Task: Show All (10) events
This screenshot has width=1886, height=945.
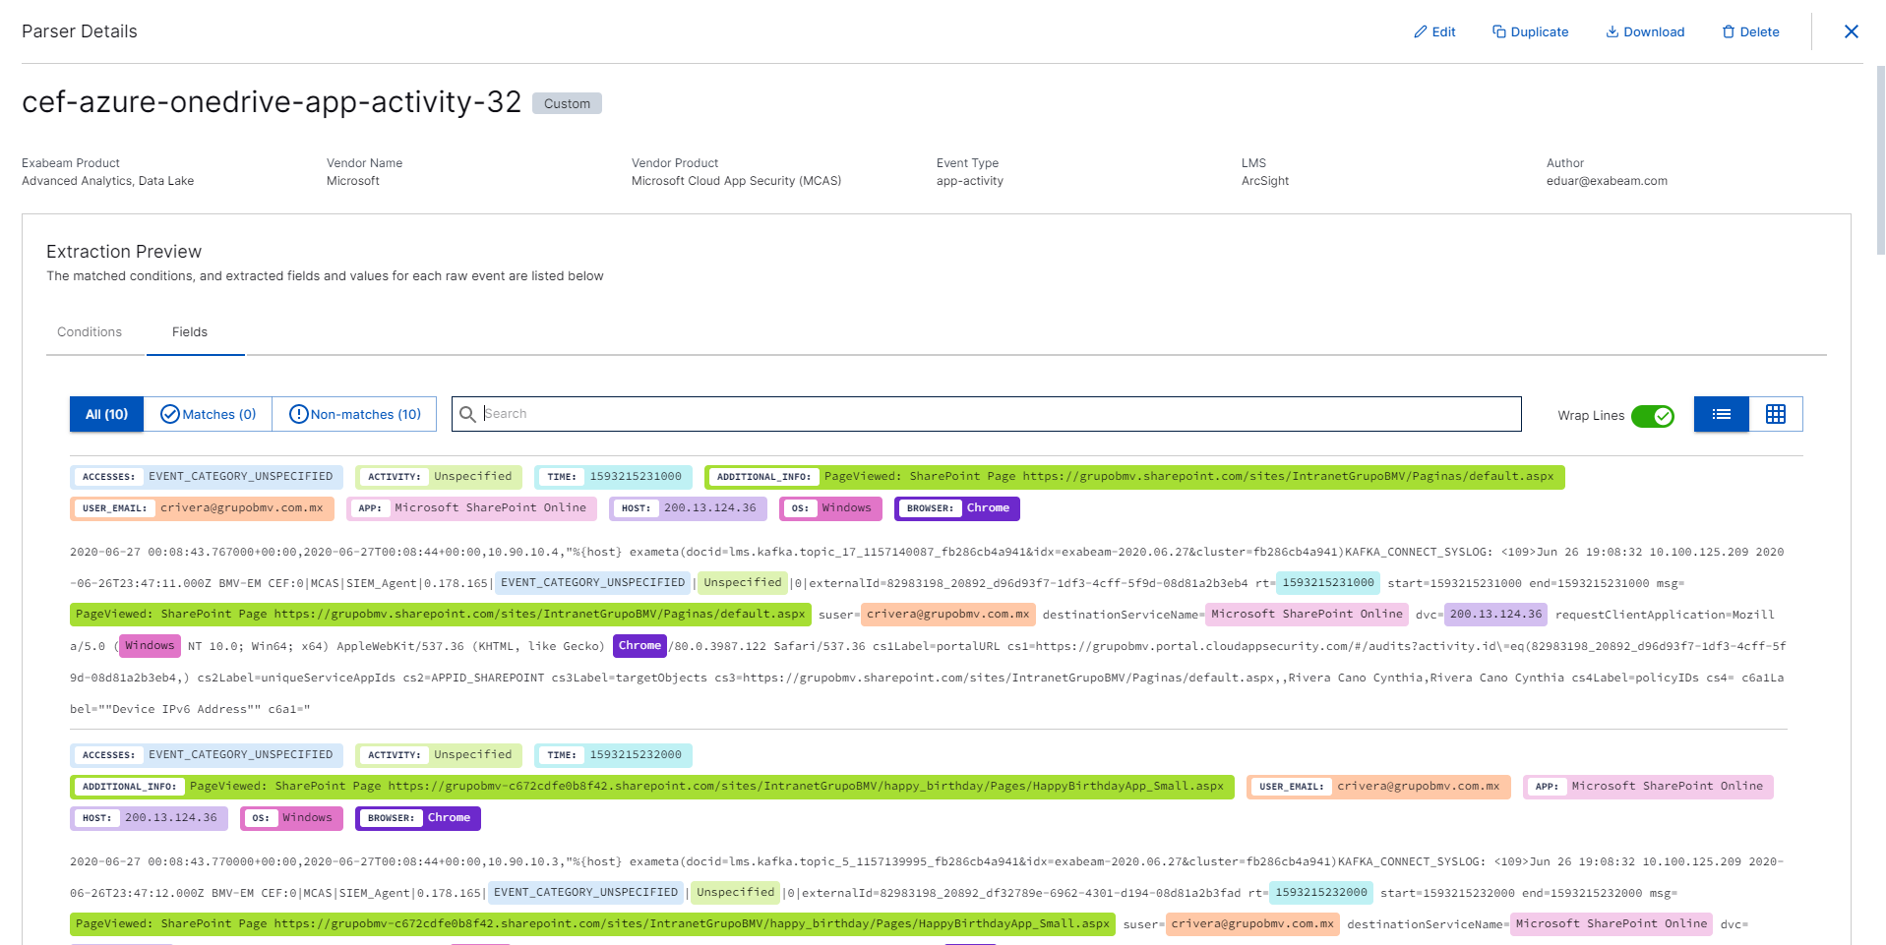Action: (106, 414)
